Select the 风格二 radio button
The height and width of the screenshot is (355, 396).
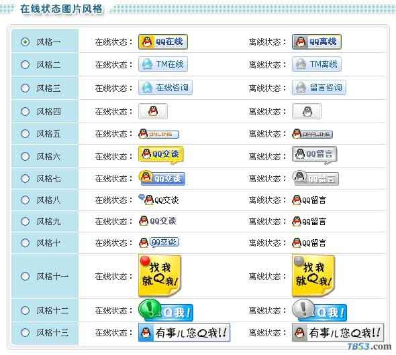pos(26,65)
